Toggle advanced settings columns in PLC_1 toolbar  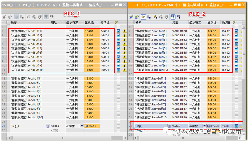[x=22, y=17]
